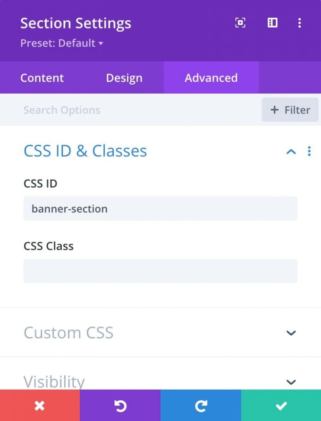Click the fullscreen expand modal icon
Image resolution: width=321 pixels, height=421 pixels.
[x=240, y=23]
